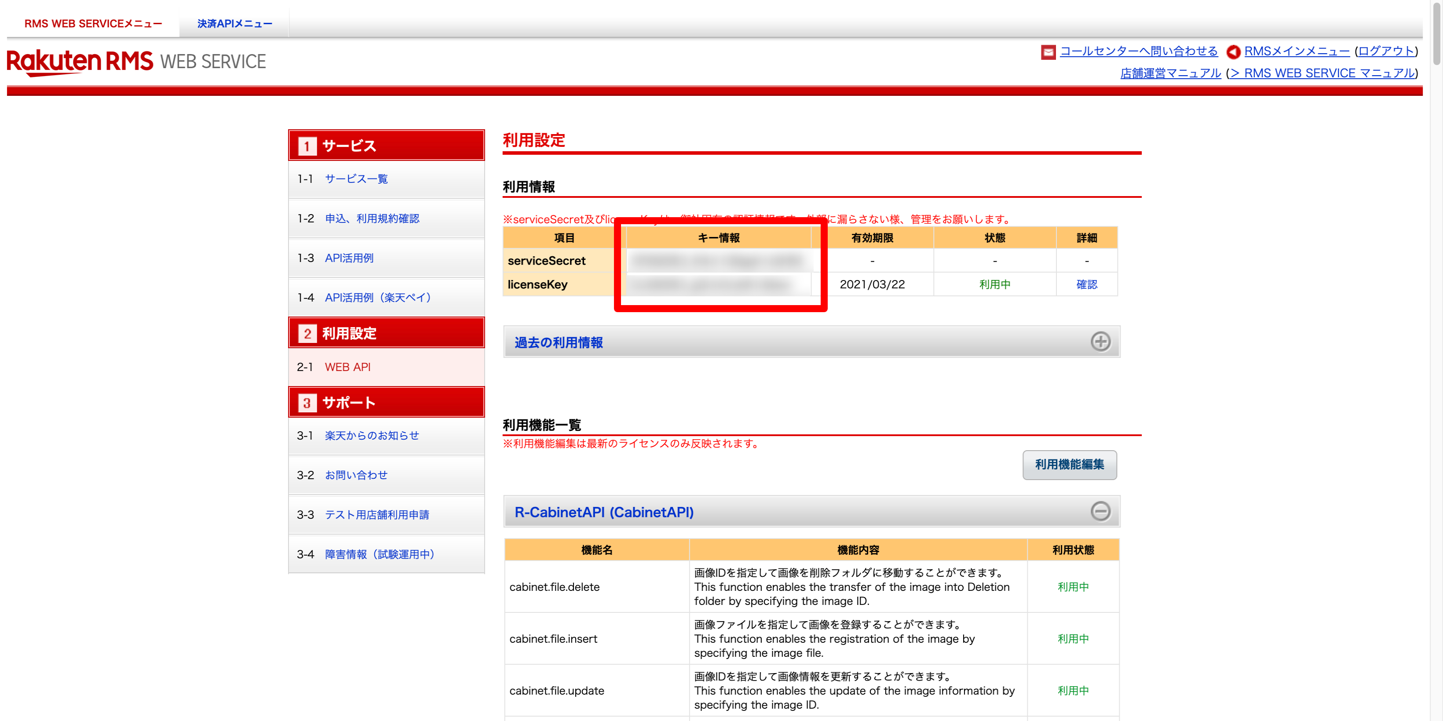This screenshot has width=1443, height=721.
Task: Click the 1 サービス section header
Action: (x=386, y=146)
